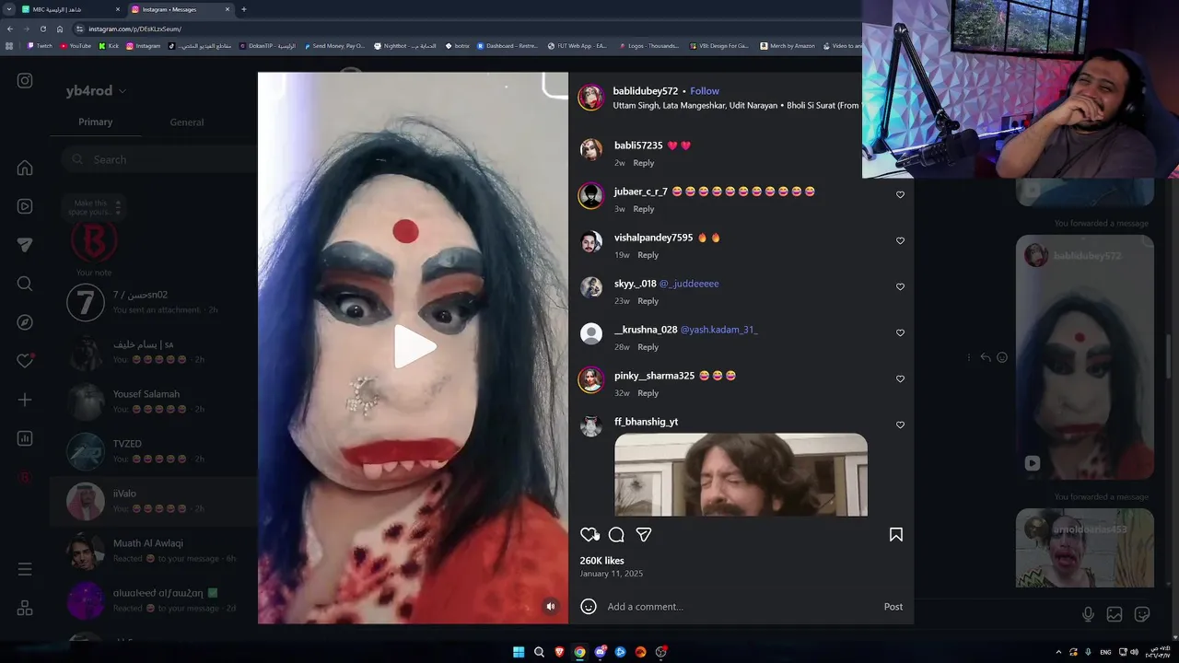The height and width of the screenshot is (663, 1179).
Task: Save post with bookmark icon
Action: click(895, 534)
